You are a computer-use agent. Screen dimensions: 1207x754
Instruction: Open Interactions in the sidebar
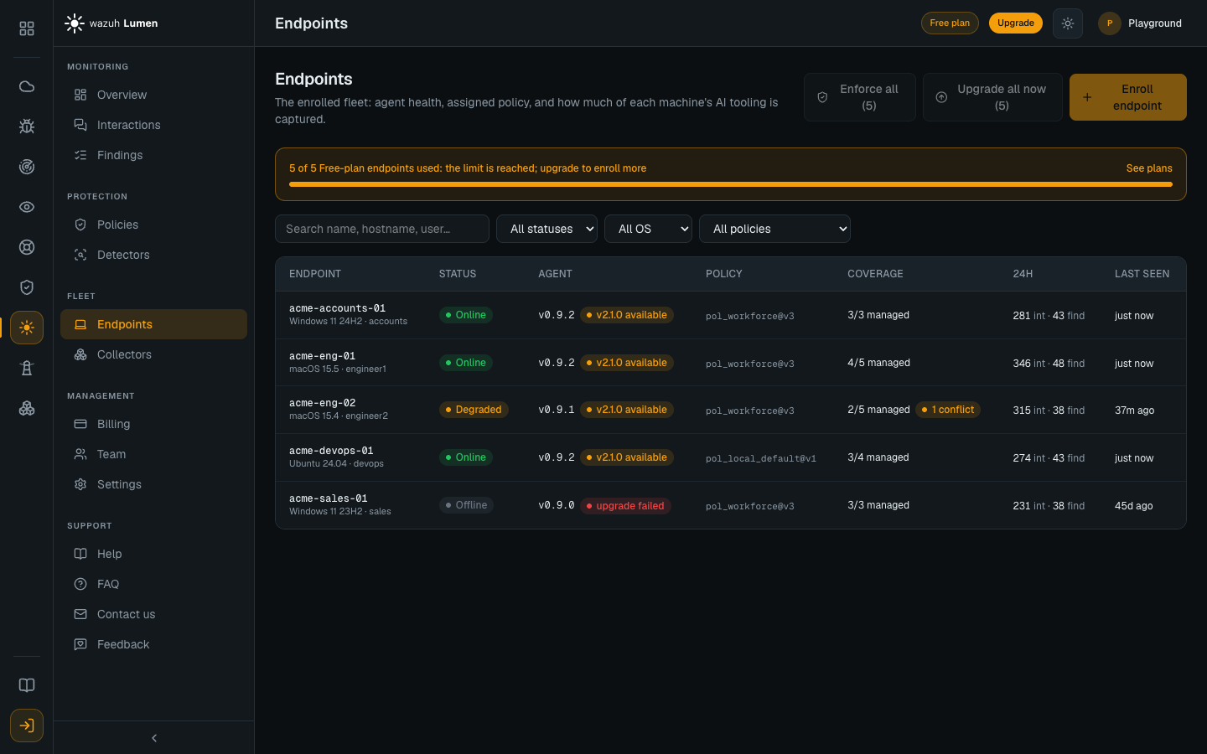click(153, 125)
